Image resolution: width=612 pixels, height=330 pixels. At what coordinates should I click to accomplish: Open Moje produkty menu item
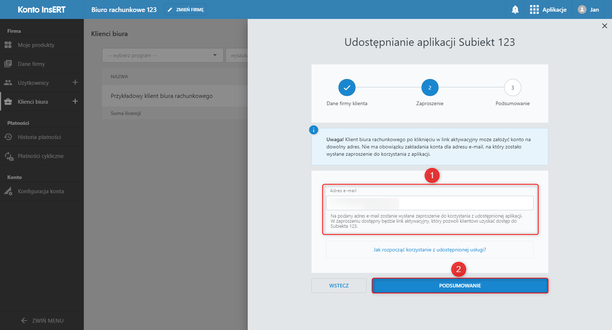point(42,45)
